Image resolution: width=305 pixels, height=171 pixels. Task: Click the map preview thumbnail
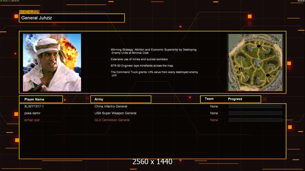pos(255,62)
